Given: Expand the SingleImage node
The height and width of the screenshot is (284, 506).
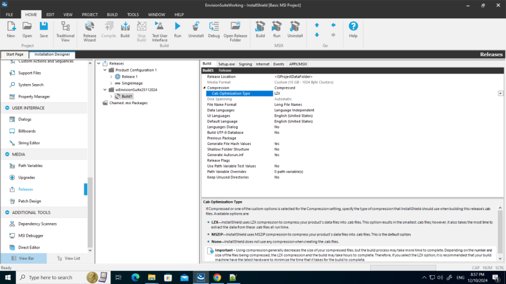Looking at the screenshot, I should [112, 83].
